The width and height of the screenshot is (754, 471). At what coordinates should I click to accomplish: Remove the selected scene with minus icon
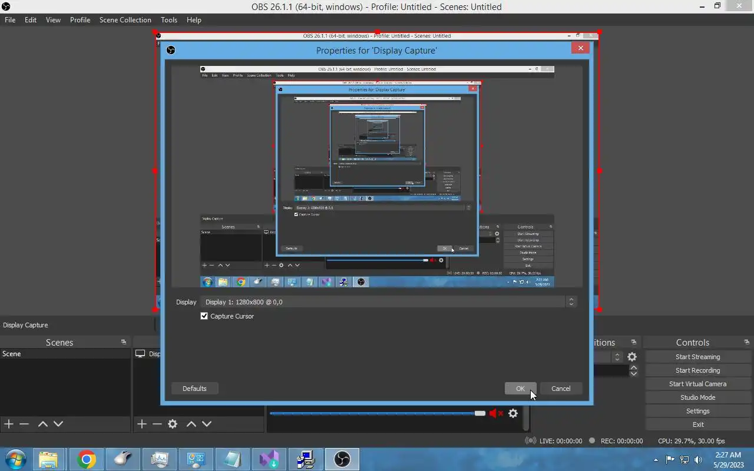24,424
